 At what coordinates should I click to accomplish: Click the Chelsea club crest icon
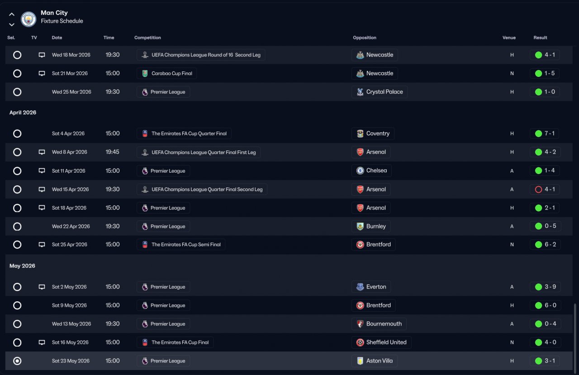(x=360, y=171)
